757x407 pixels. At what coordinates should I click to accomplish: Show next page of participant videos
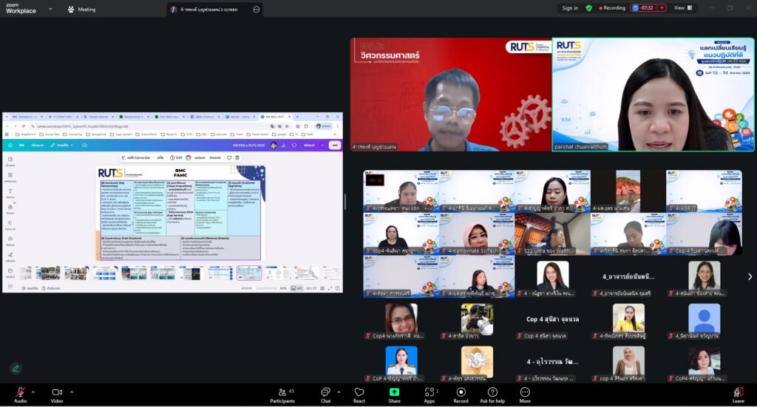[750, 276]
